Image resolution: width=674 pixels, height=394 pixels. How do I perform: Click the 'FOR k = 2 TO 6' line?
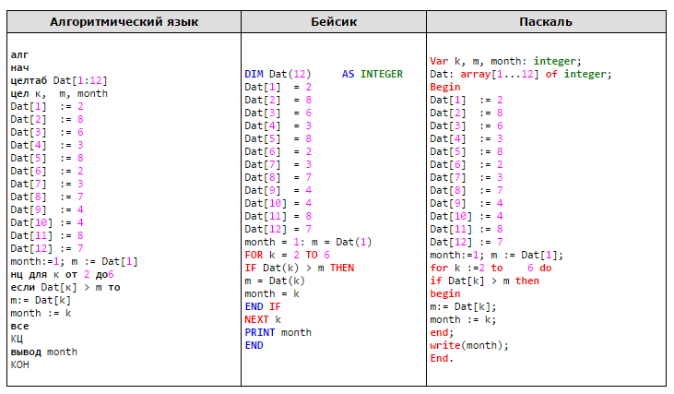pyautogui.click(x=287, y=255)
